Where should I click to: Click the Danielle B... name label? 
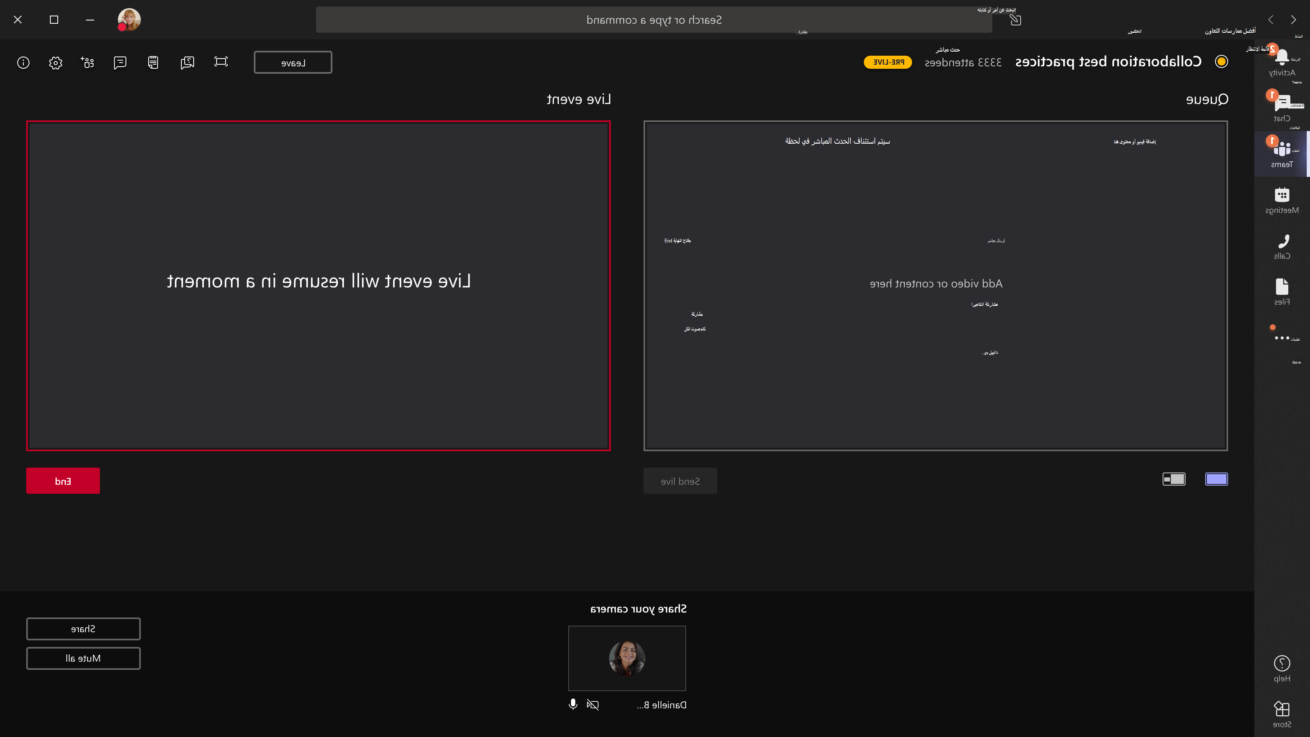pos(661,704)
